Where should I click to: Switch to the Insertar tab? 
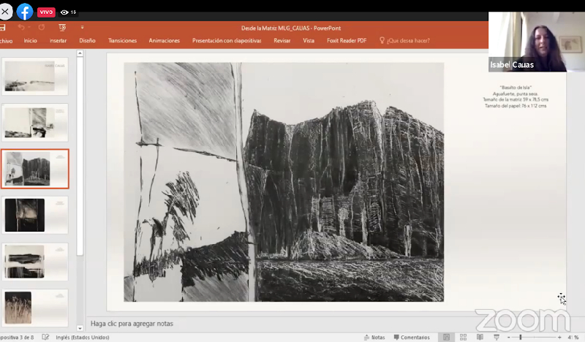coord(58,40)
